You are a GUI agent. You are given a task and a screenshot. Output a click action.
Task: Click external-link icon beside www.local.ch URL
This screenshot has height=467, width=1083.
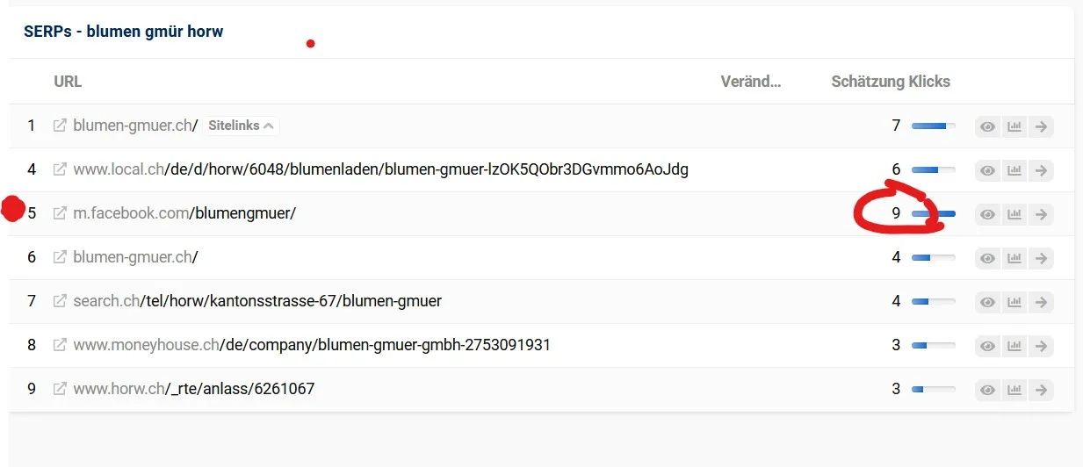[x=60, y=169]
